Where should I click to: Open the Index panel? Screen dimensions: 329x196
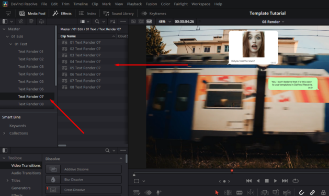tap(87, 14)
